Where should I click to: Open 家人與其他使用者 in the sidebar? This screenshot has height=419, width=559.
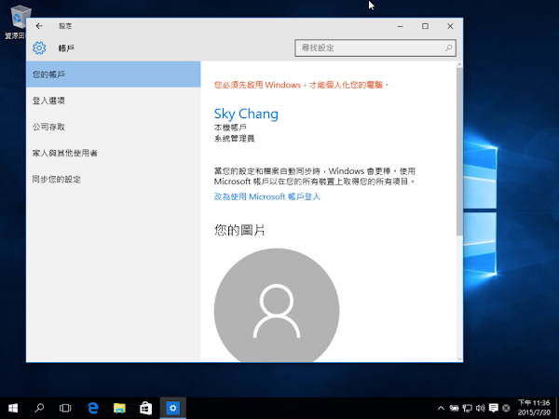114,153
